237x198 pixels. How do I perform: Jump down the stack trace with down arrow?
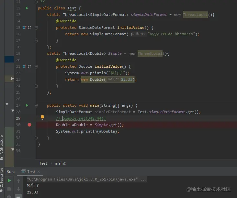click(18, 189)
